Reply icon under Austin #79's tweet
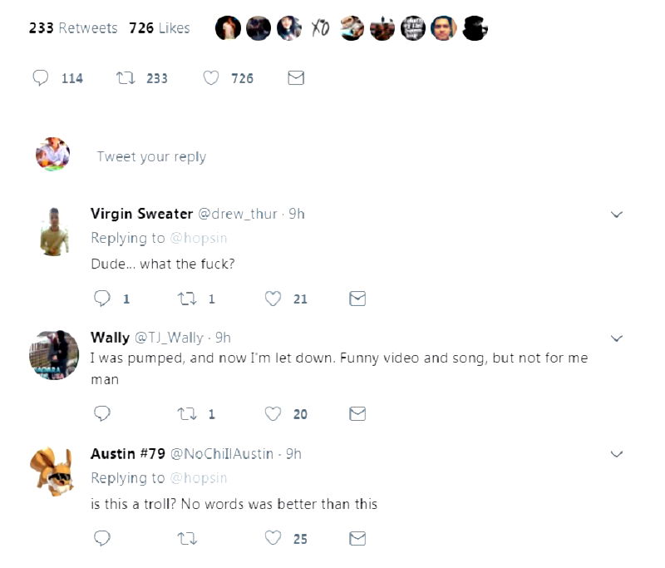This screenshot has width=665, height=568. (102, 538)
